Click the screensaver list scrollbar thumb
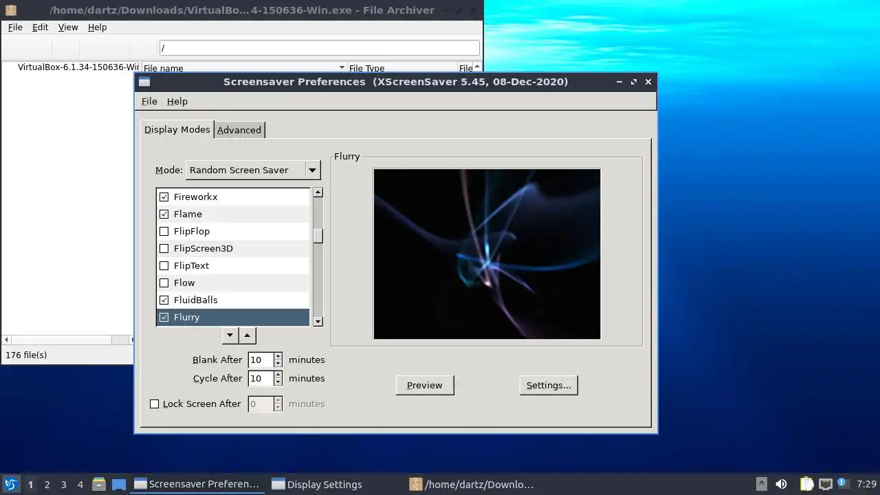 318,236
